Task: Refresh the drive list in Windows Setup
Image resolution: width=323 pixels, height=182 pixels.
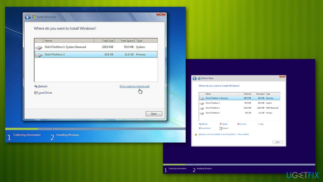Action: click(203, 124)
